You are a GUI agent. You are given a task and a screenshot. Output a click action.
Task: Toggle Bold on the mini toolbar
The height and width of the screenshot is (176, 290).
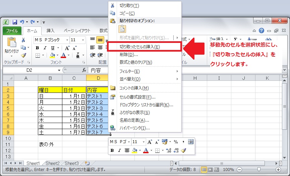coord(112,150)
